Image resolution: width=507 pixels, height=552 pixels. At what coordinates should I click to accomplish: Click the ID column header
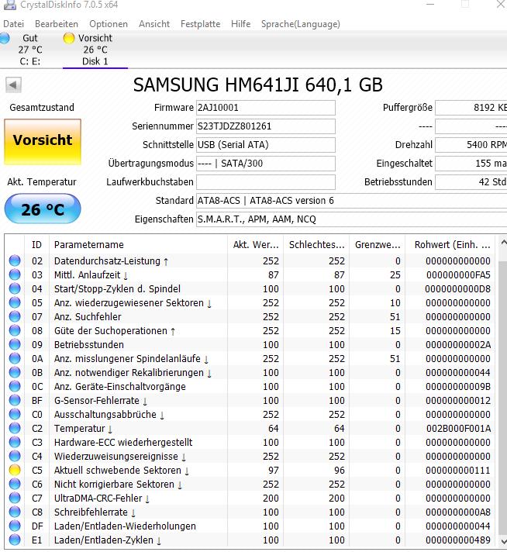36,245
